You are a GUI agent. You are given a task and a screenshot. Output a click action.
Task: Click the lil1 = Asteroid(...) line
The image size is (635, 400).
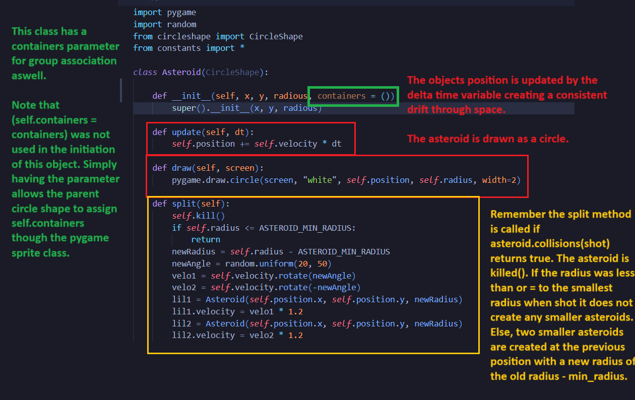[317, 300]
